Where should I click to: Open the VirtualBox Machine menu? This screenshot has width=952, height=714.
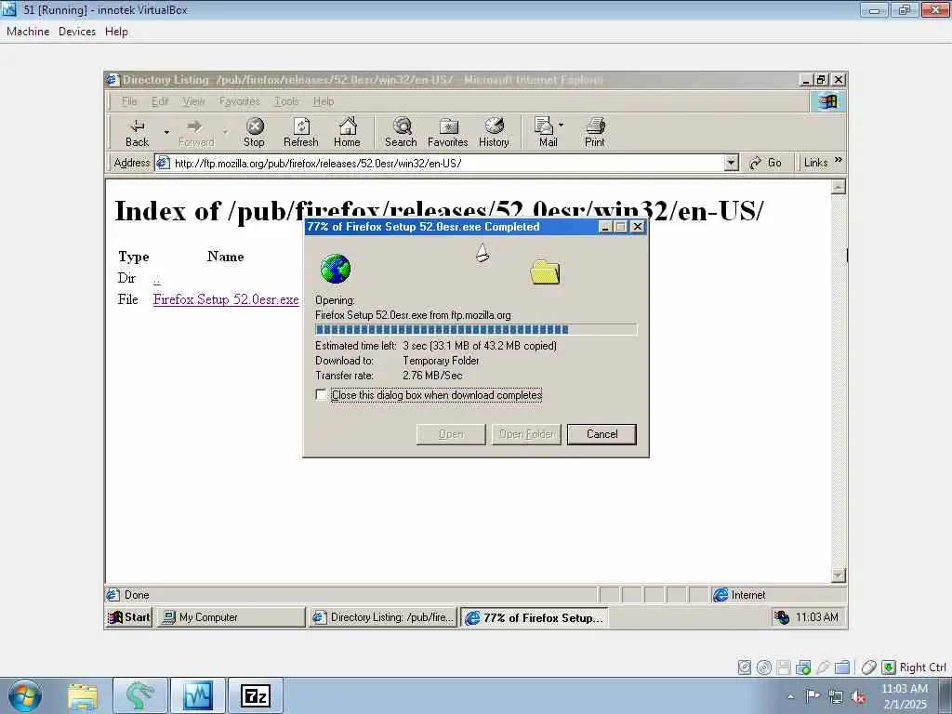(28, 32)
